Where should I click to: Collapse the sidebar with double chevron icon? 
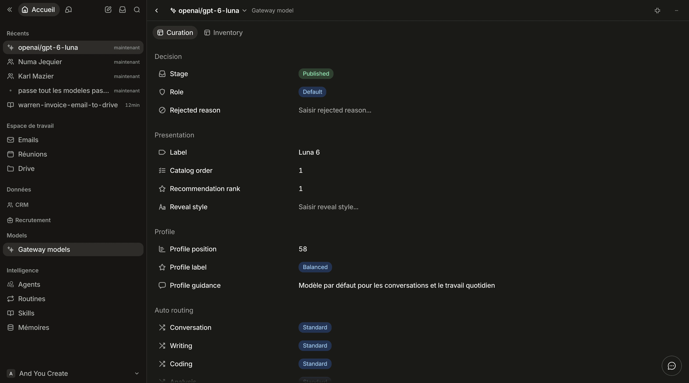click(x=9, y=10)
